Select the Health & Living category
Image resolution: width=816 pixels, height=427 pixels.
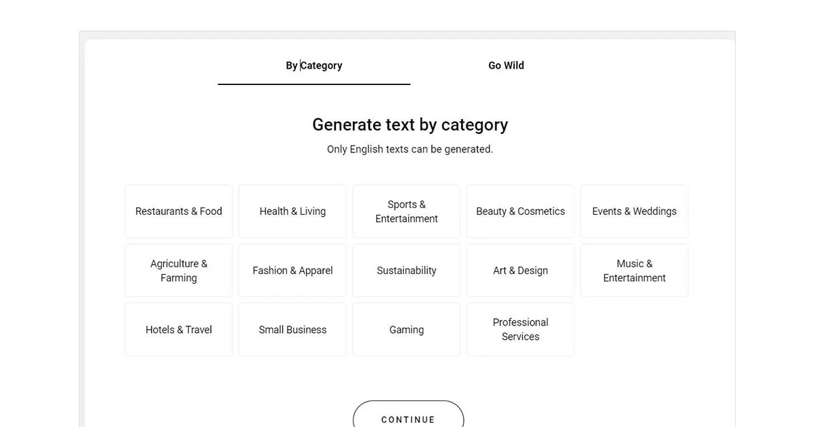tap(292, 211)
